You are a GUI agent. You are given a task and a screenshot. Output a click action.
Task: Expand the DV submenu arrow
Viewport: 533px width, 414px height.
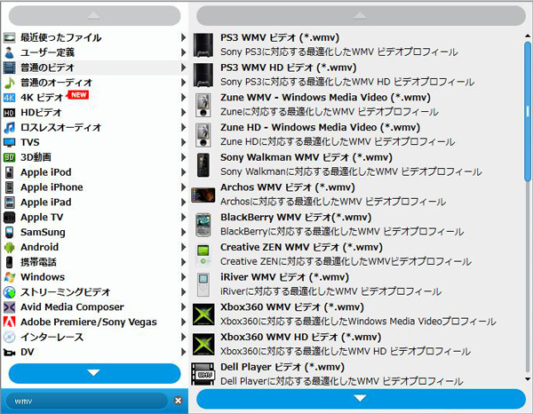point(183,352)
